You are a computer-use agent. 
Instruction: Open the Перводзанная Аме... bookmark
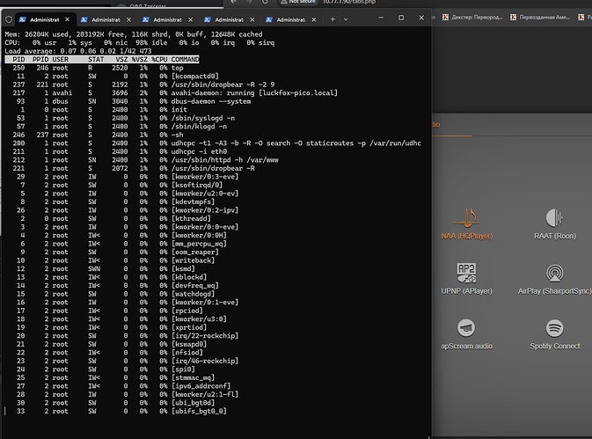point(544,18)
